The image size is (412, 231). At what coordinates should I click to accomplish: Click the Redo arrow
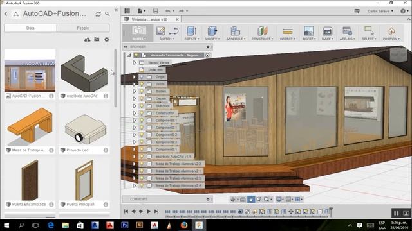[182, 11]
